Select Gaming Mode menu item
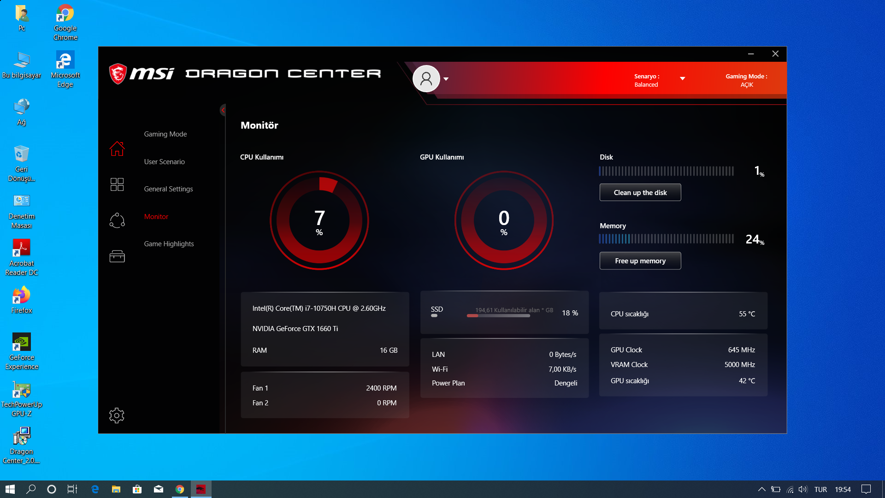The image size is (885, 498). tap(165, 134)
